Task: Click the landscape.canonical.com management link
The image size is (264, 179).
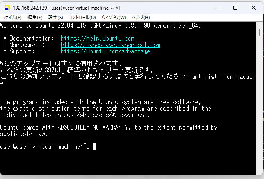Action: tap(110, 45)
